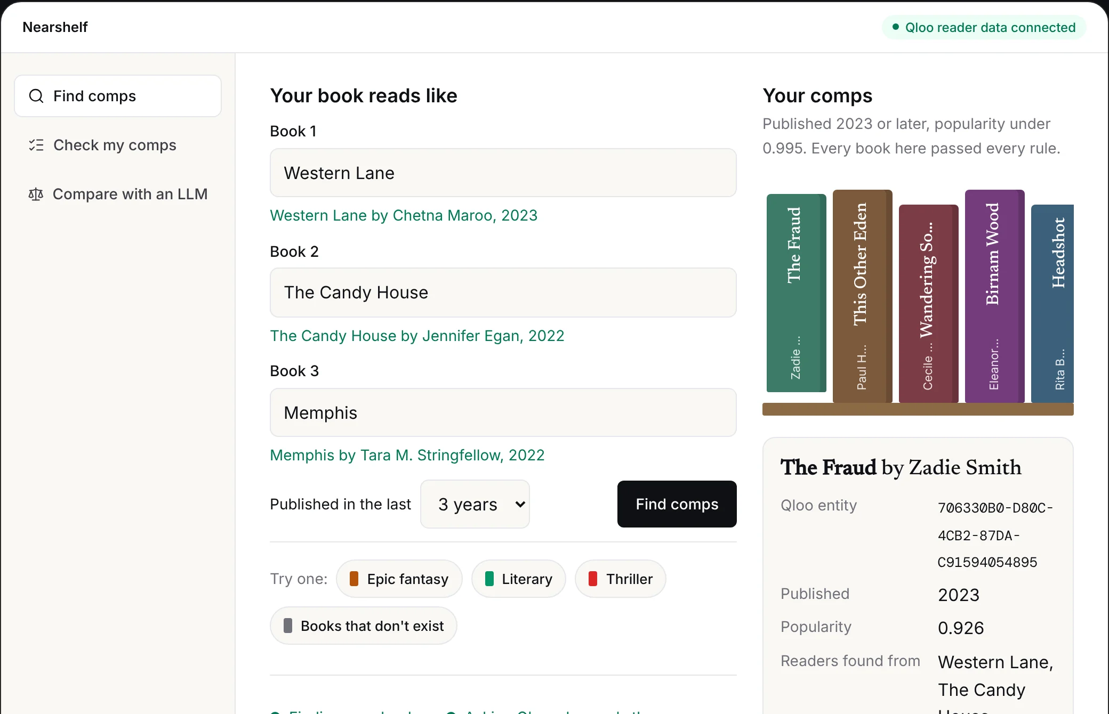Edit the Book 1 field Western Lane

(503, 173)
